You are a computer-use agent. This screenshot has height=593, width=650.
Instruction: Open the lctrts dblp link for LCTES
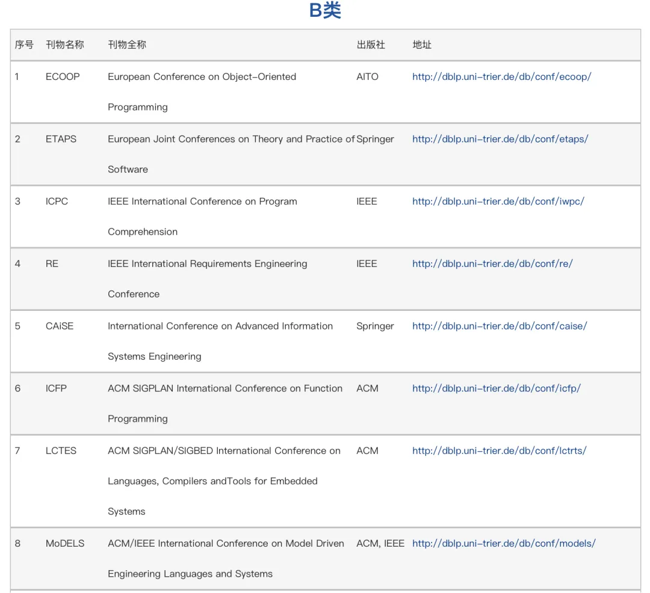[x=499, y=451]
